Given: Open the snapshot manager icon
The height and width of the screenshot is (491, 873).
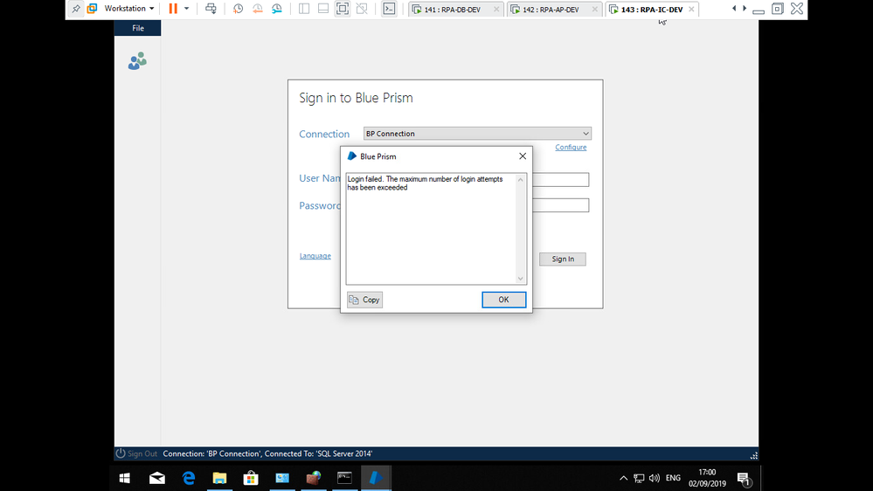Looking at the screenshot, I should (277, 9).
